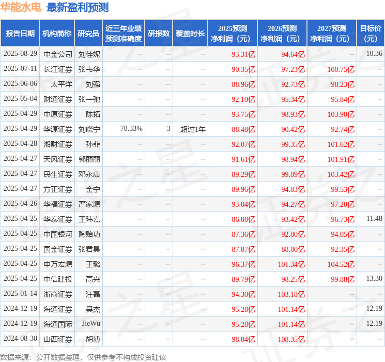Click analyst name 刘晓宁
Screen dimensions: 385x362
[x=89, y=129]
